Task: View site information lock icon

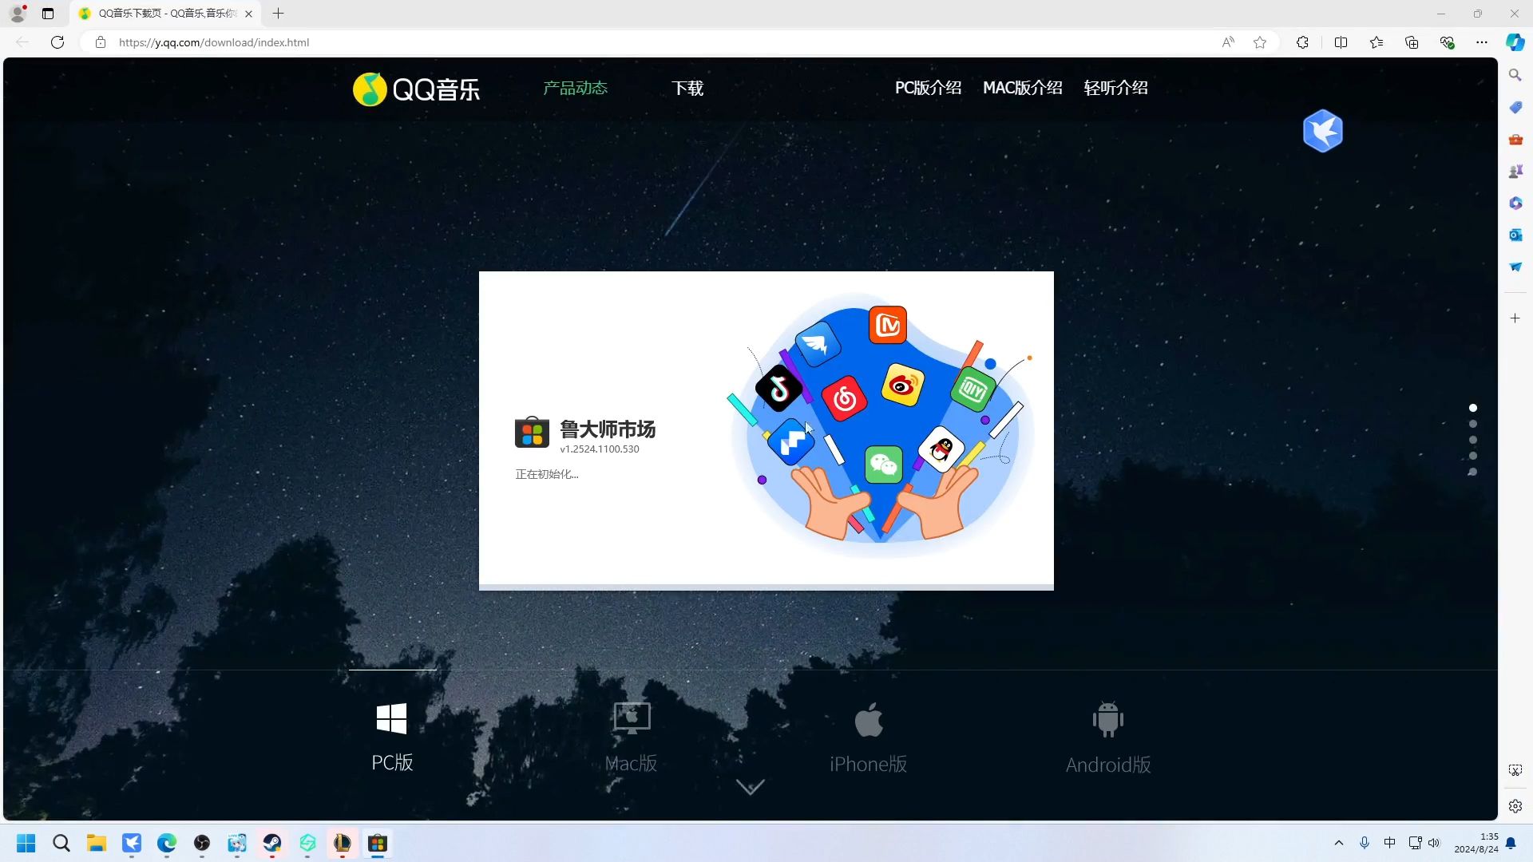Action: pos(101,42)
